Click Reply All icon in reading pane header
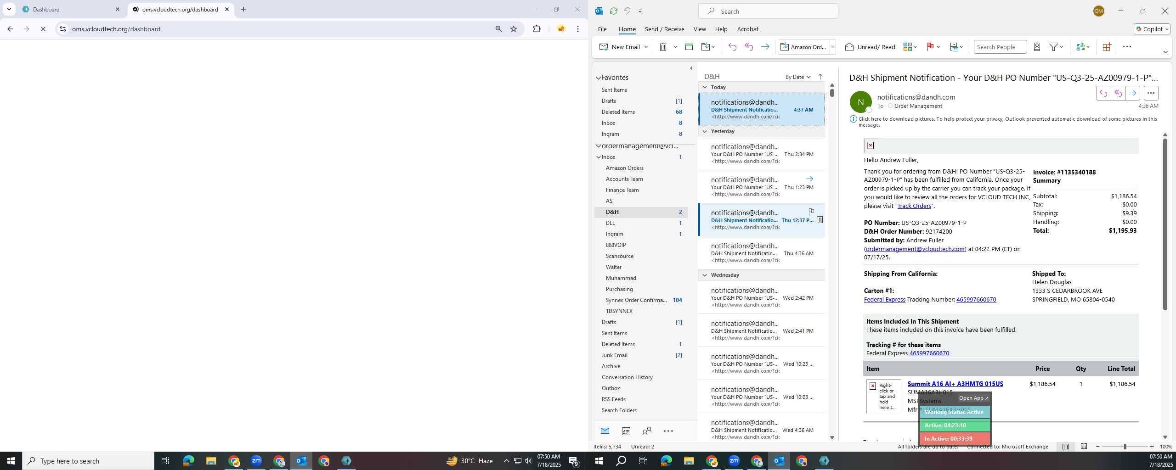Image resolution: width=1176 pixels, height=470 pixels. [x=1118, y=93]
